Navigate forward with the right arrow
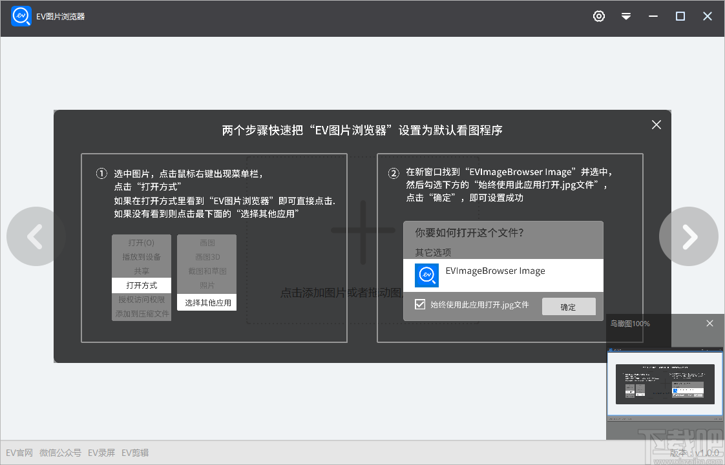The height and width of the screenshot is (465, 725). coord(689,236)
